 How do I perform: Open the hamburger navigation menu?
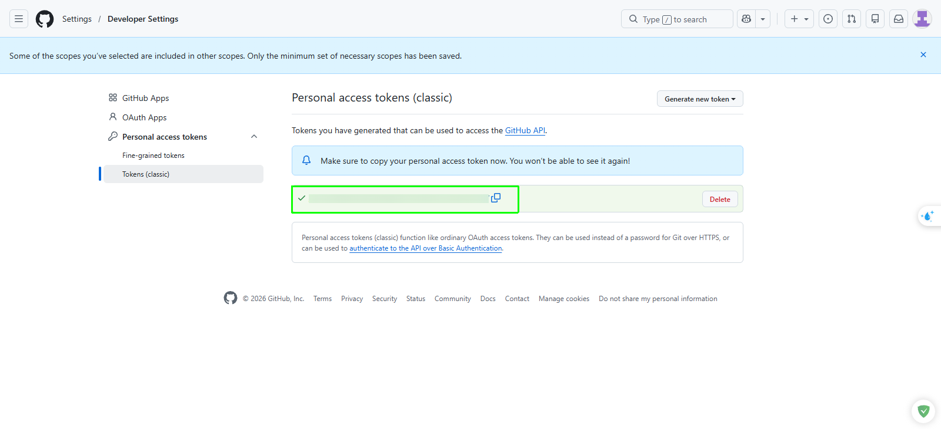pos(19,19)
